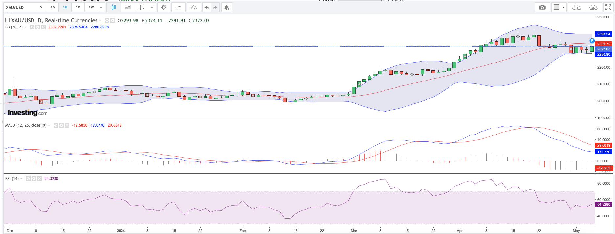Viewport: 615px width, 234px height.
Task: Save chart layout to cloud
Action: (x=593, y=7)
